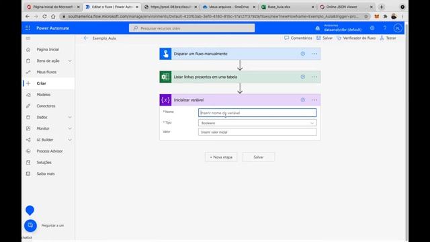Collapse the left navigation hamburger menu
Image resolution: width=430 pixels, height=242 pixels.
[28, 38]
